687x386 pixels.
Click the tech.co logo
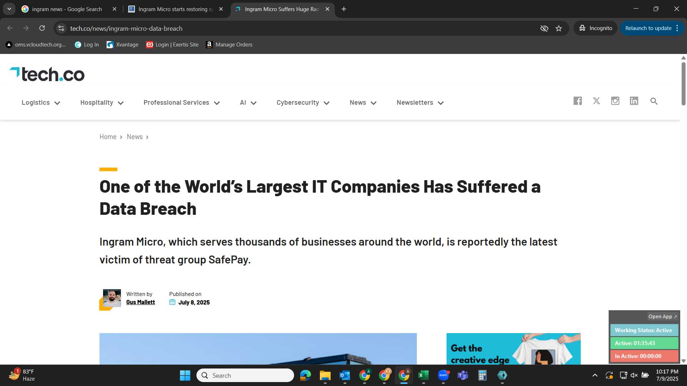(47, 74)
